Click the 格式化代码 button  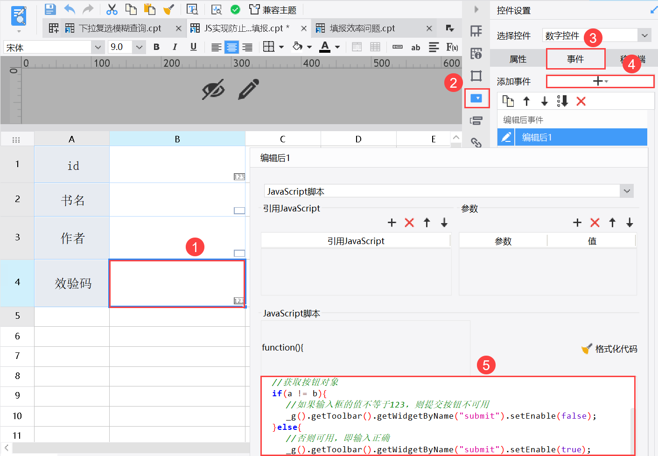(609, 349)
